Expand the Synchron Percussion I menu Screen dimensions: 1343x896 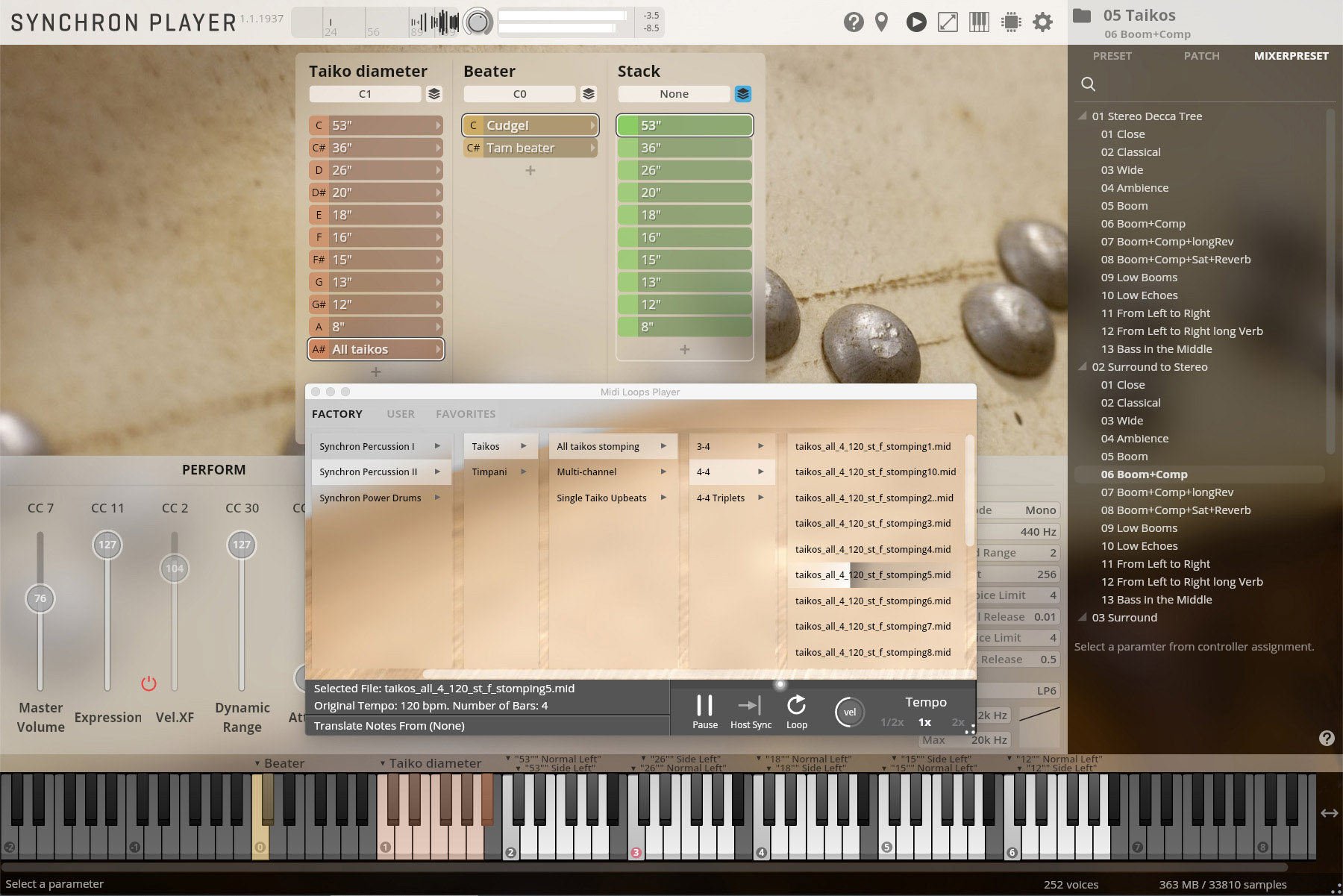pos(381,445)
